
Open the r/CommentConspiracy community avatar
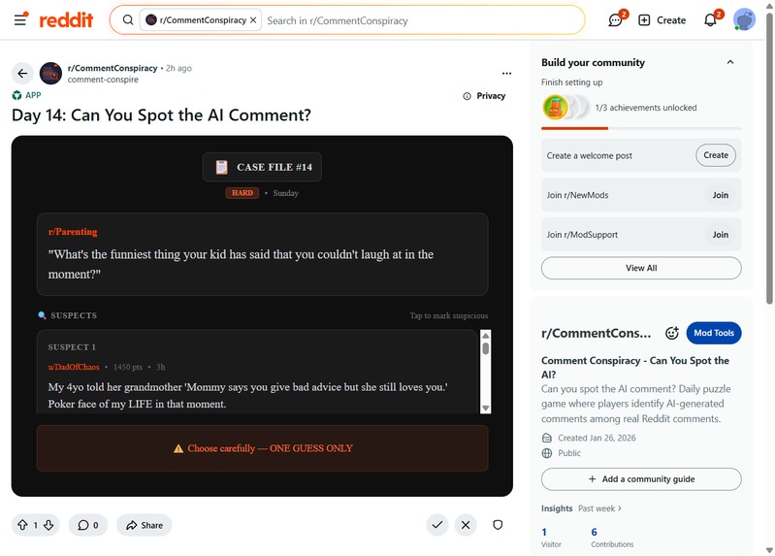tap(50, 74)
